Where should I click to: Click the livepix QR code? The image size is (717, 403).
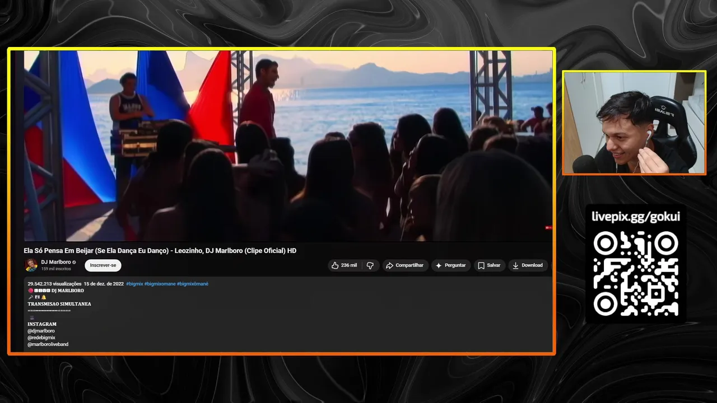[636, 274]
